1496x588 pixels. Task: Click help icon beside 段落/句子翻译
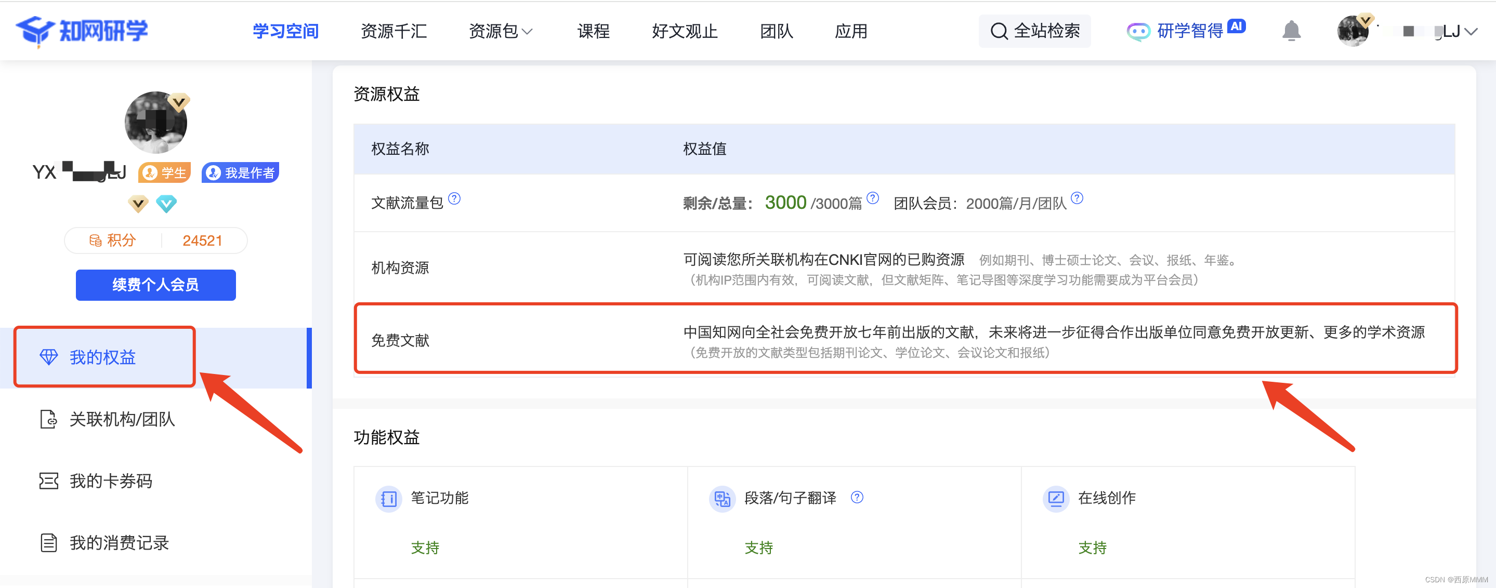[x=857, y=498]
